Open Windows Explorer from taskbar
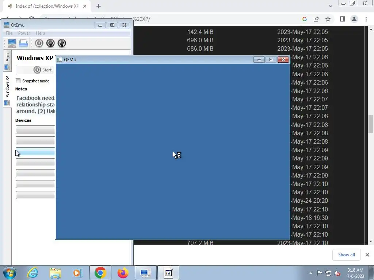This screenshot has width=374, height=280. click(55, 273)
